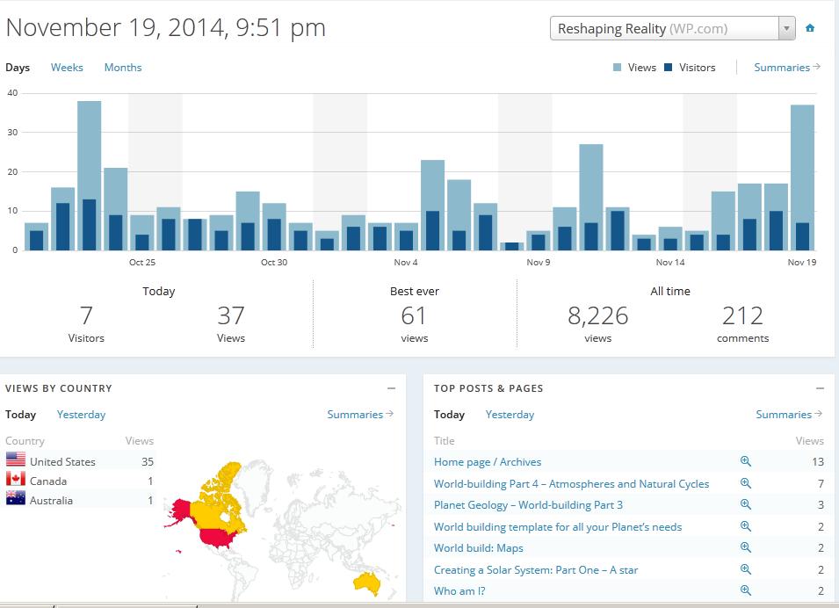The image size is (839, 608).
Task: Click the home icon beside site selector
Action: pos(810,28)
